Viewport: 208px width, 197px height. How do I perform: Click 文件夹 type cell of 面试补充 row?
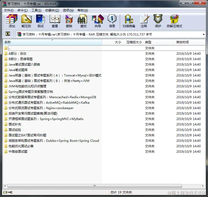(150, 124)
